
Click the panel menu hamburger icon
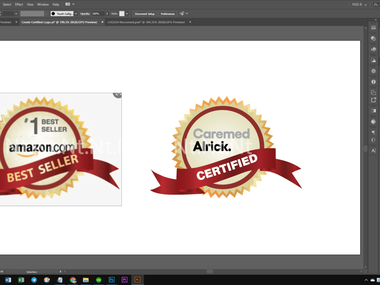coord(373,27)
